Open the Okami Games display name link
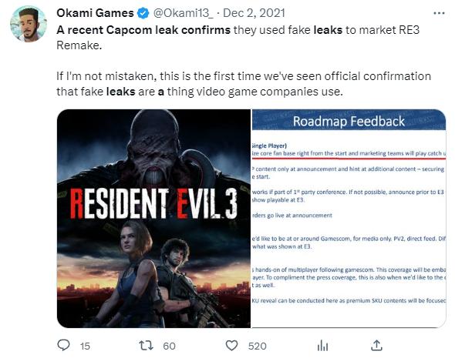 coord(95,13)
